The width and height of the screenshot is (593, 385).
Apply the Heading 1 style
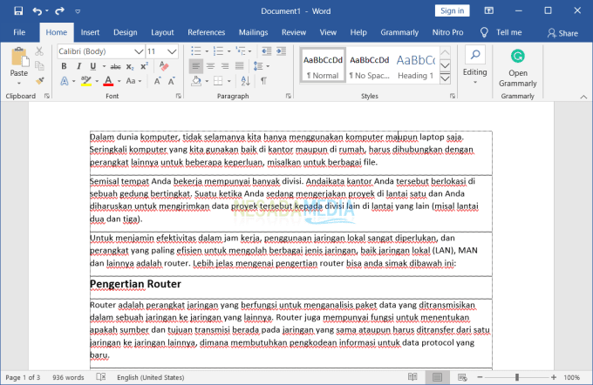[x=416, y=67]
